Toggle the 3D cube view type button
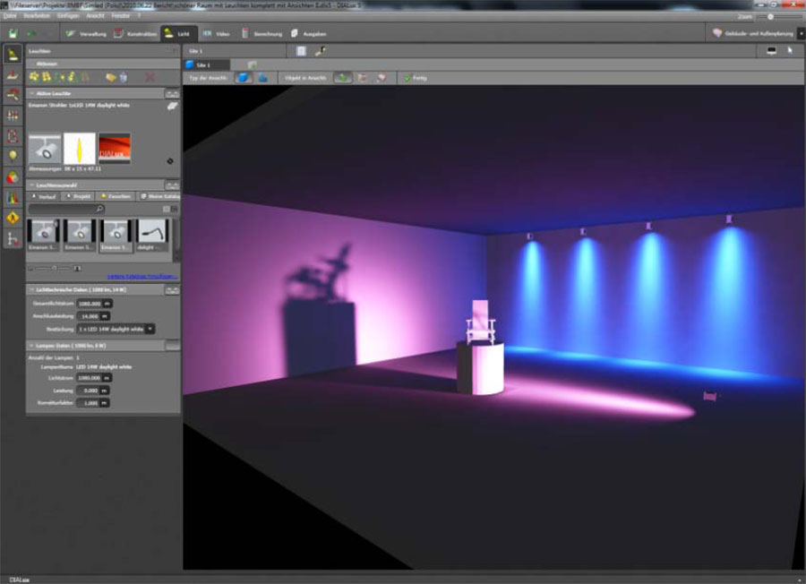Viewport: 806px width, 584px height. (243, 78)
